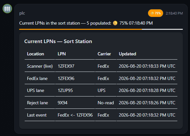Viewport: 190px width, 136px height.
Task: Click the Scanner (live) row location
Action: click(x=40, y=66)
